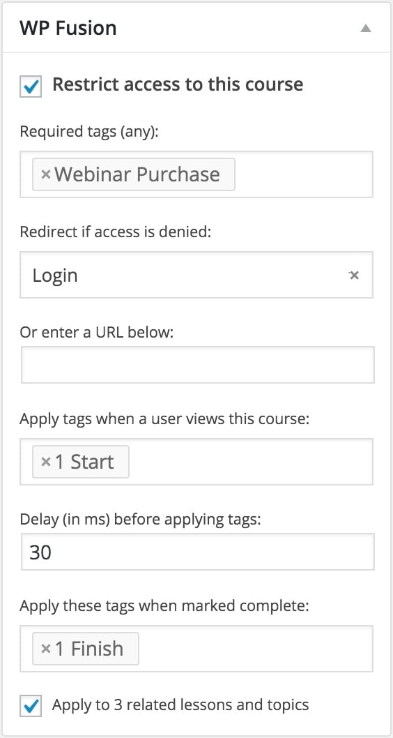Toggle Apply to 3 related lessons checkbox
Viewport: 393px width, 738px height.
[31, 705]
